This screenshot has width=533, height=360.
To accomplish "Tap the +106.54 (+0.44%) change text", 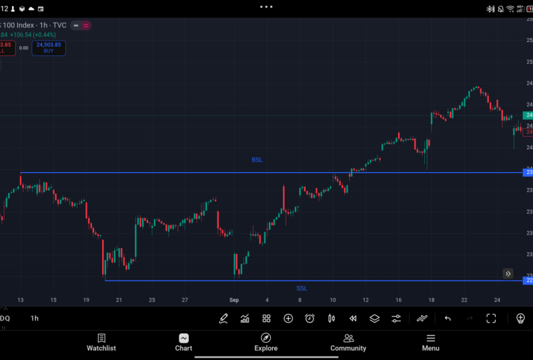I will pyautogui.click(x=33, y=35).
